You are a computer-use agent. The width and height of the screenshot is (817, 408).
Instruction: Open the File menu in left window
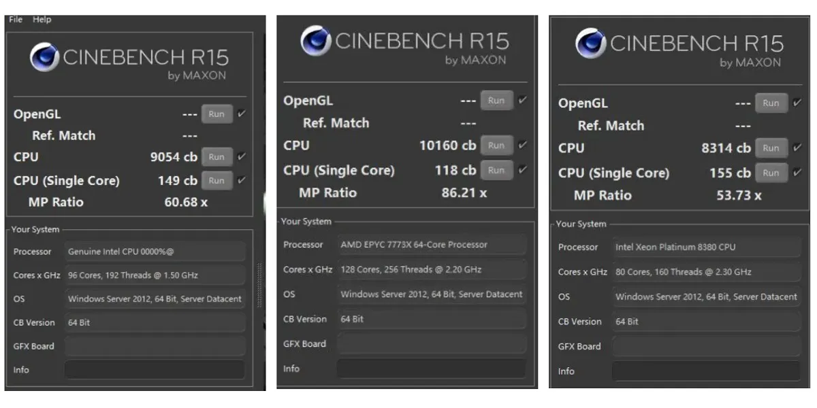point(16,20)
